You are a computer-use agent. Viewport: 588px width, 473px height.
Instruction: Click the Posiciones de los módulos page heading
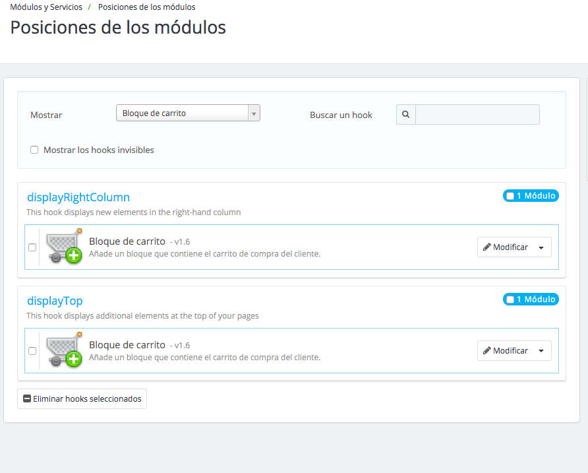click(x=118, y=28)
